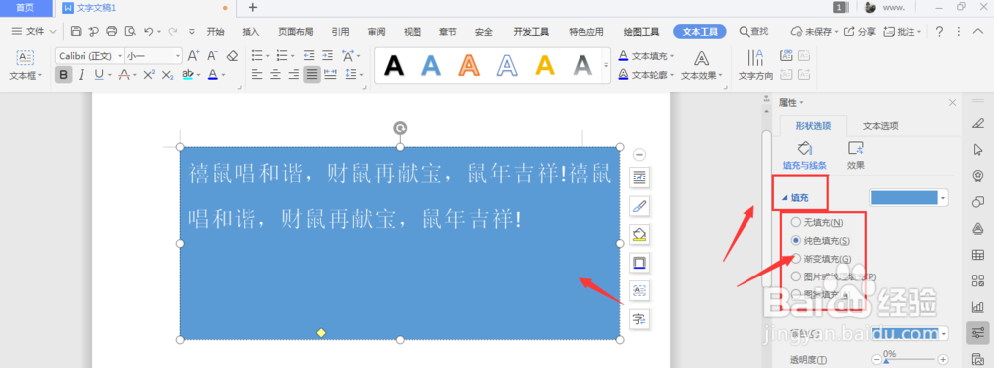The height and width of the screenshot is (368, 994).
Task: Open help question mark icon
Action: 940,31
